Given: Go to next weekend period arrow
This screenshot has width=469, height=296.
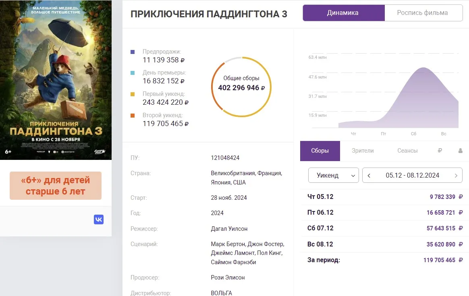Looking at the screenshot, I should click(456, 176).
